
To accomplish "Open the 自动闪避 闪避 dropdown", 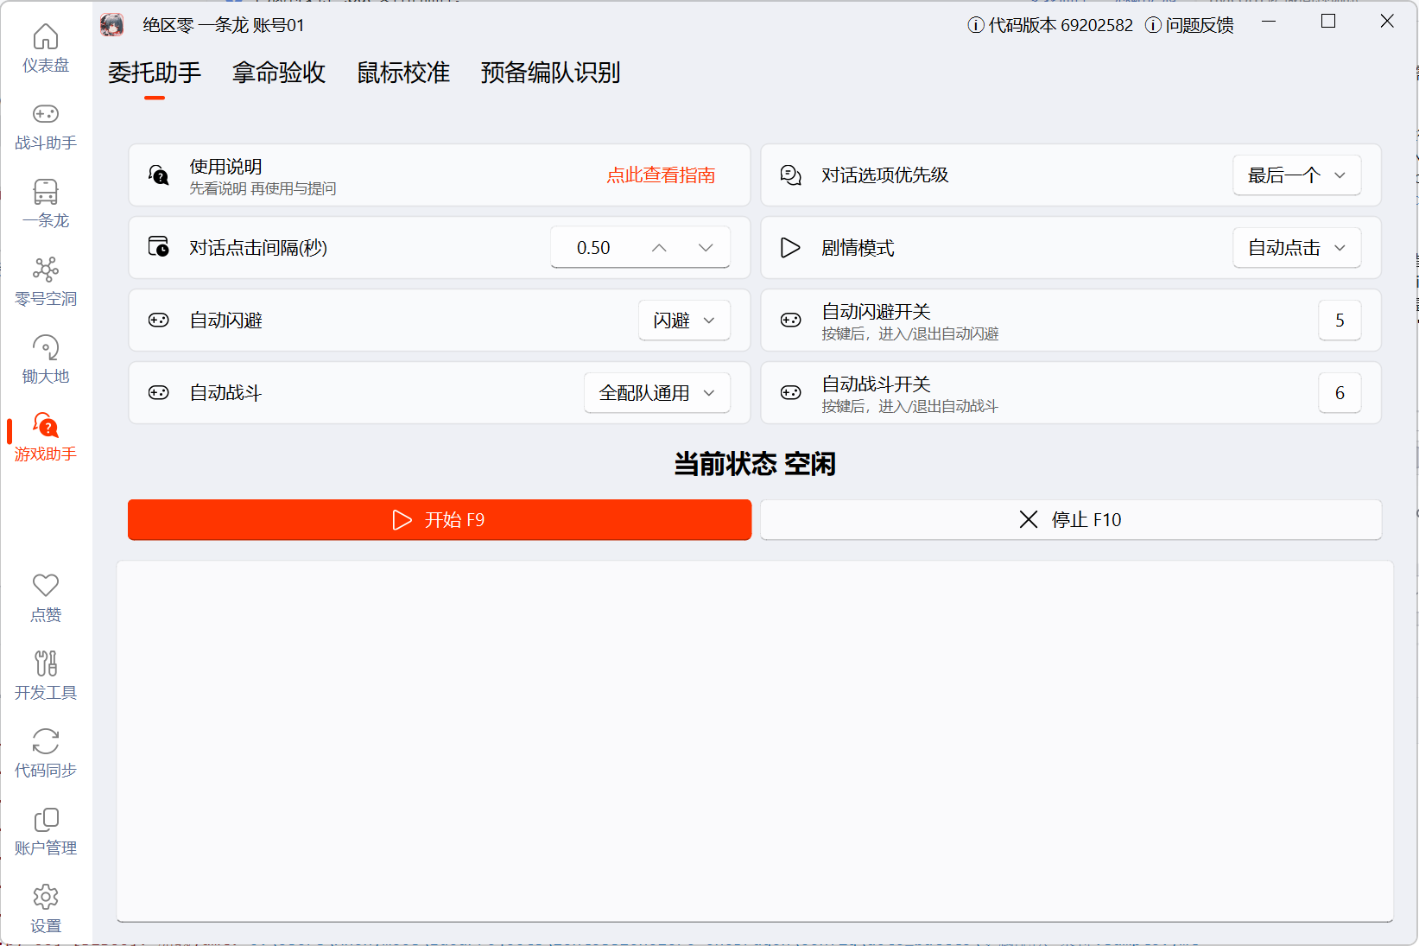I will click(684, 321).
